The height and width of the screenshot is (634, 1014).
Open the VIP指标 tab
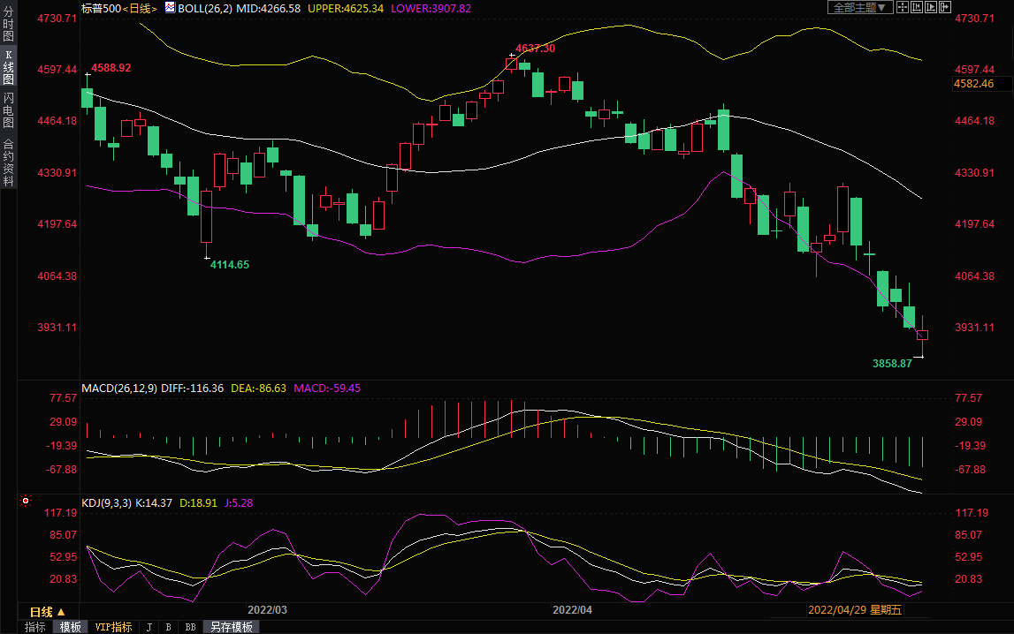[113, 627]
